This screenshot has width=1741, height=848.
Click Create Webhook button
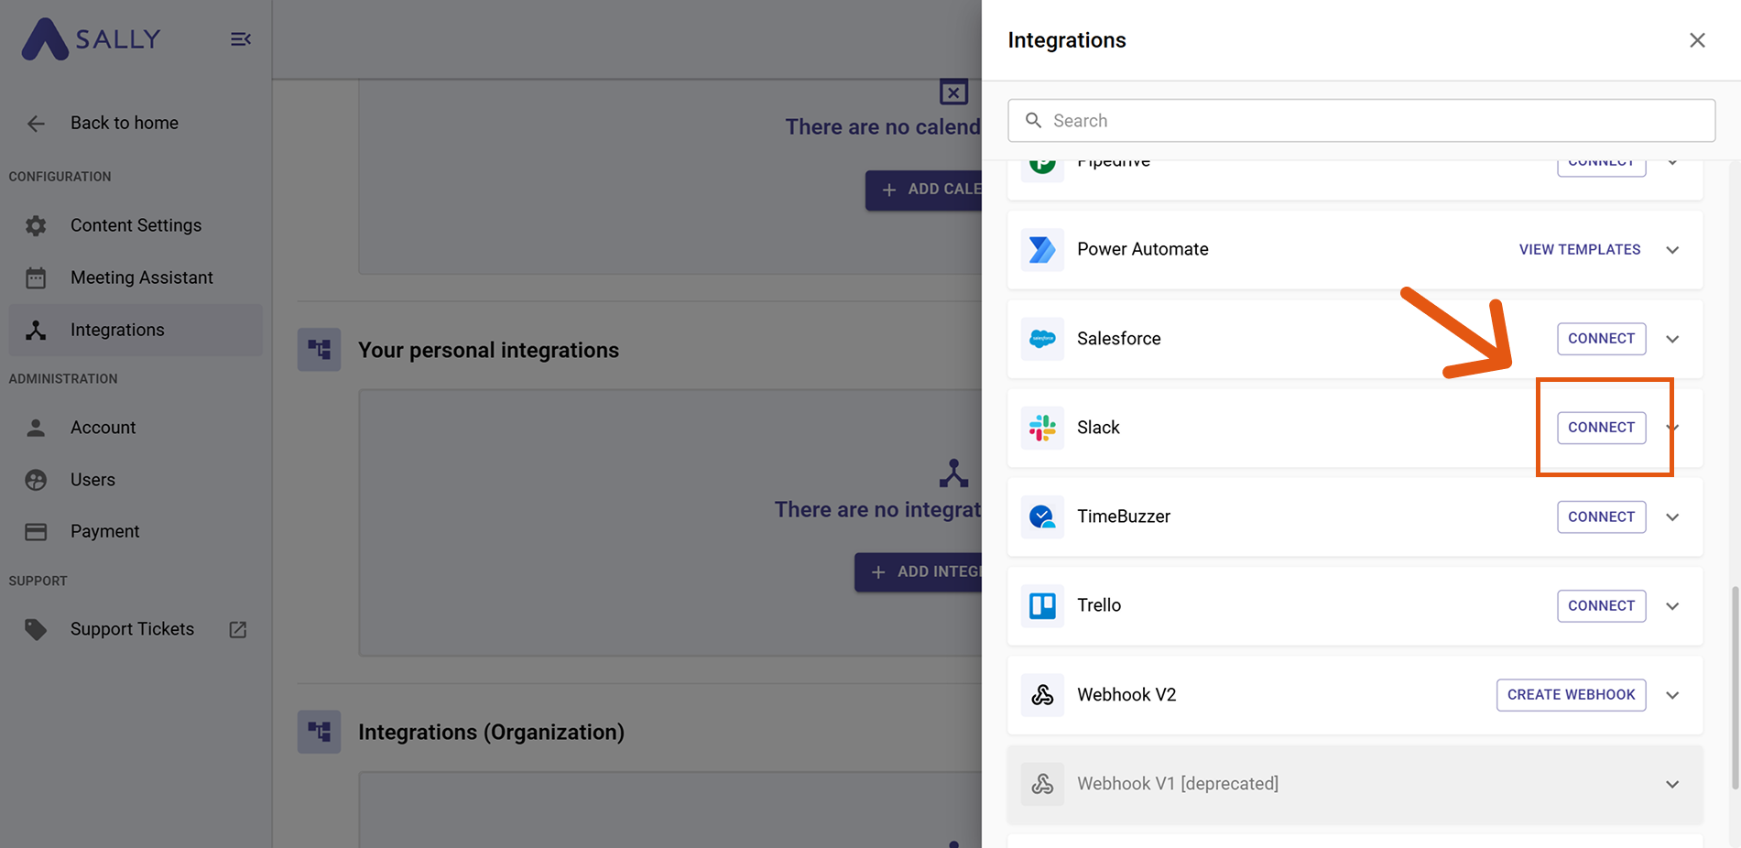pos(1571,695)
